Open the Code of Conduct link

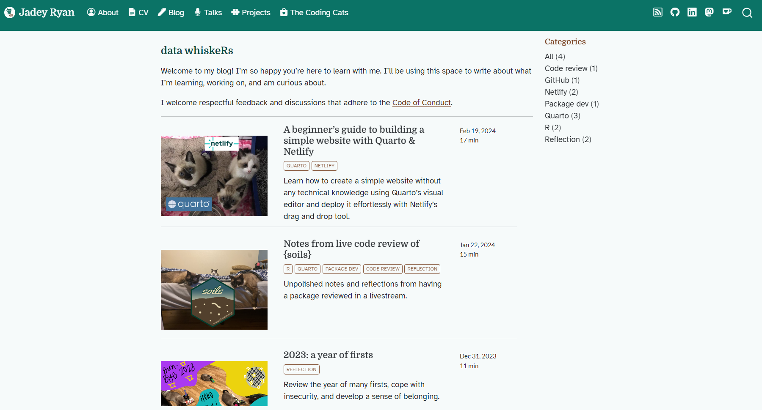(421, 103)
